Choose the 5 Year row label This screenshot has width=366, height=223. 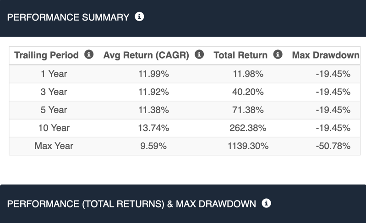pos(54,110)
